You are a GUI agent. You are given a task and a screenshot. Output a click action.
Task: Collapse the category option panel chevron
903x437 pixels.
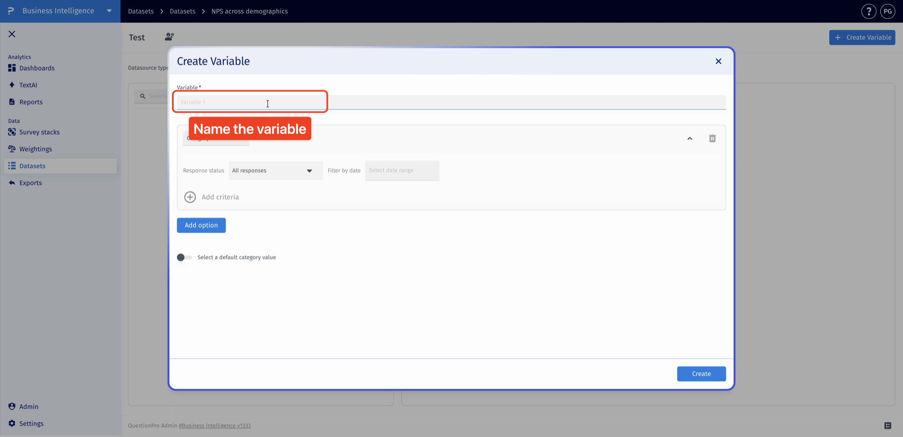click(x=690, y=138)
